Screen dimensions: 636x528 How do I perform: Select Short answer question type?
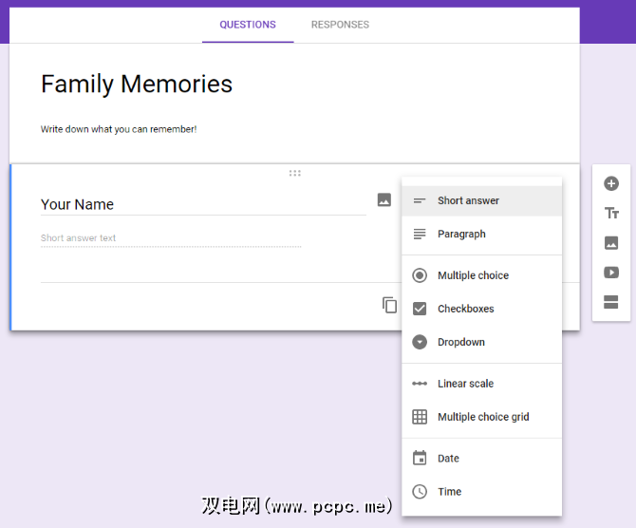pos(481,200)
